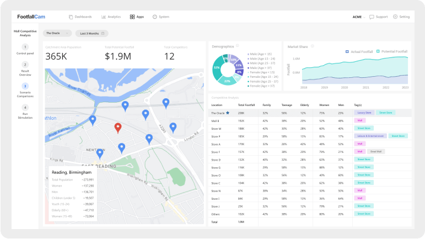Click the blue pin near A3290 road
The height and width of the screenshot is (239, 425).
(x=173, y=128)
